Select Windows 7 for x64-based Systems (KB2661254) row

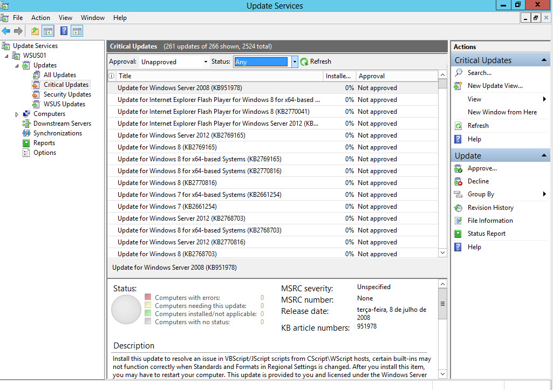click(x=272, y=195)
